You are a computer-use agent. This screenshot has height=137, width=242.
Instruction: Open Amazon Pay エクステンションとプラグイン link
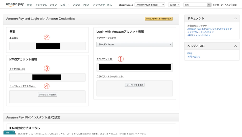pos(209,29)
